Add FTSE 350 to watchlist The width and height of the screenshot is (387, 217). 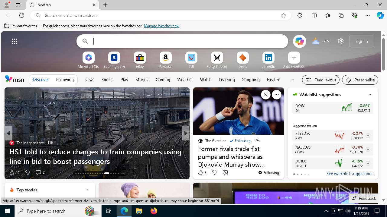[x=368, y=136]
